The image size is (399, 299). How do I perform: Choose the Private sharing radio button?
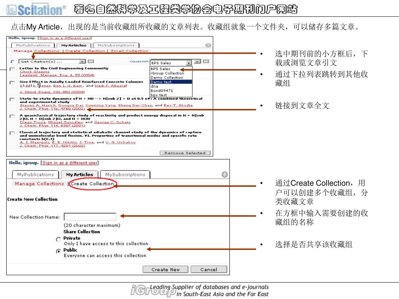tap(58, 239)
